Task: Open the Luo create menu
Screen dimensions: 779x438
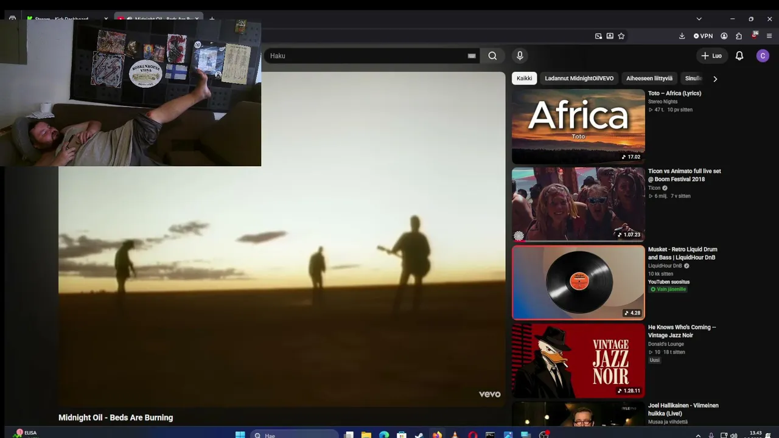Action: click(711, 56)
